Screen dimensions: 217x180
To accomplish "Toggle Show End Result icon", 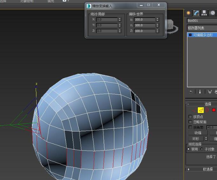I will 200,92.
